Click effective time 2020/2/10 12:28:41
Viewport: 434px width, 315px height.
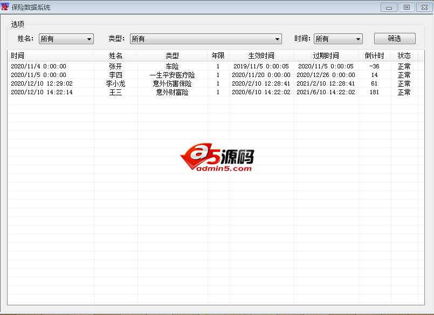261,83
